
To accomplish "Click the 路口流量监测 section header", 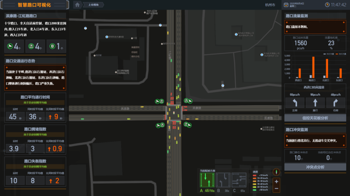I will (x=315, y=16).
